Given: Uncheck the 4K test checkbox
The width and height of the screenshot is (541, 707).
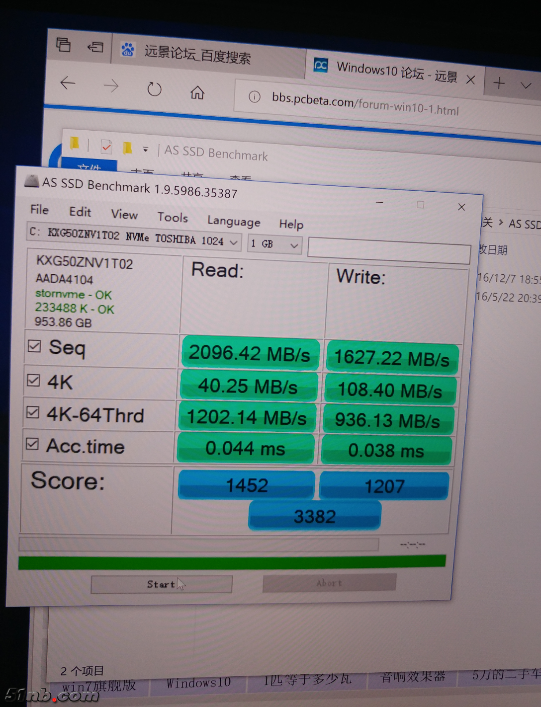Looking at the screenshot, I should click(33, 380).
